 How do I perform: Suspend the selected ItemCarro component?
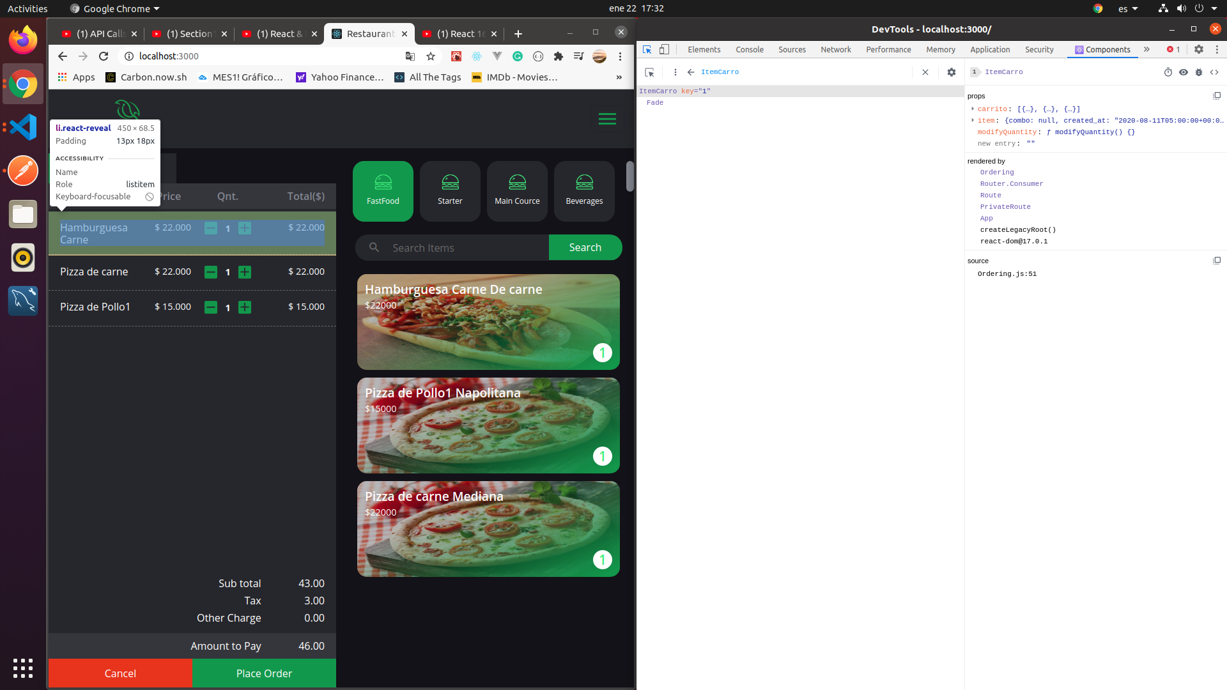click(x=1168, y=72)
